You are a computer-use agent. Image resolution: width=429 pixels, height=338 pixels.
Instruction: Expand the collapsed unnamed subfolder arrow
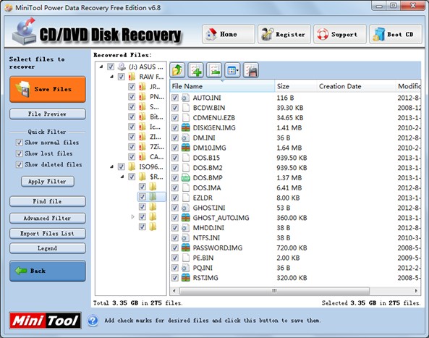coord(132,216)
